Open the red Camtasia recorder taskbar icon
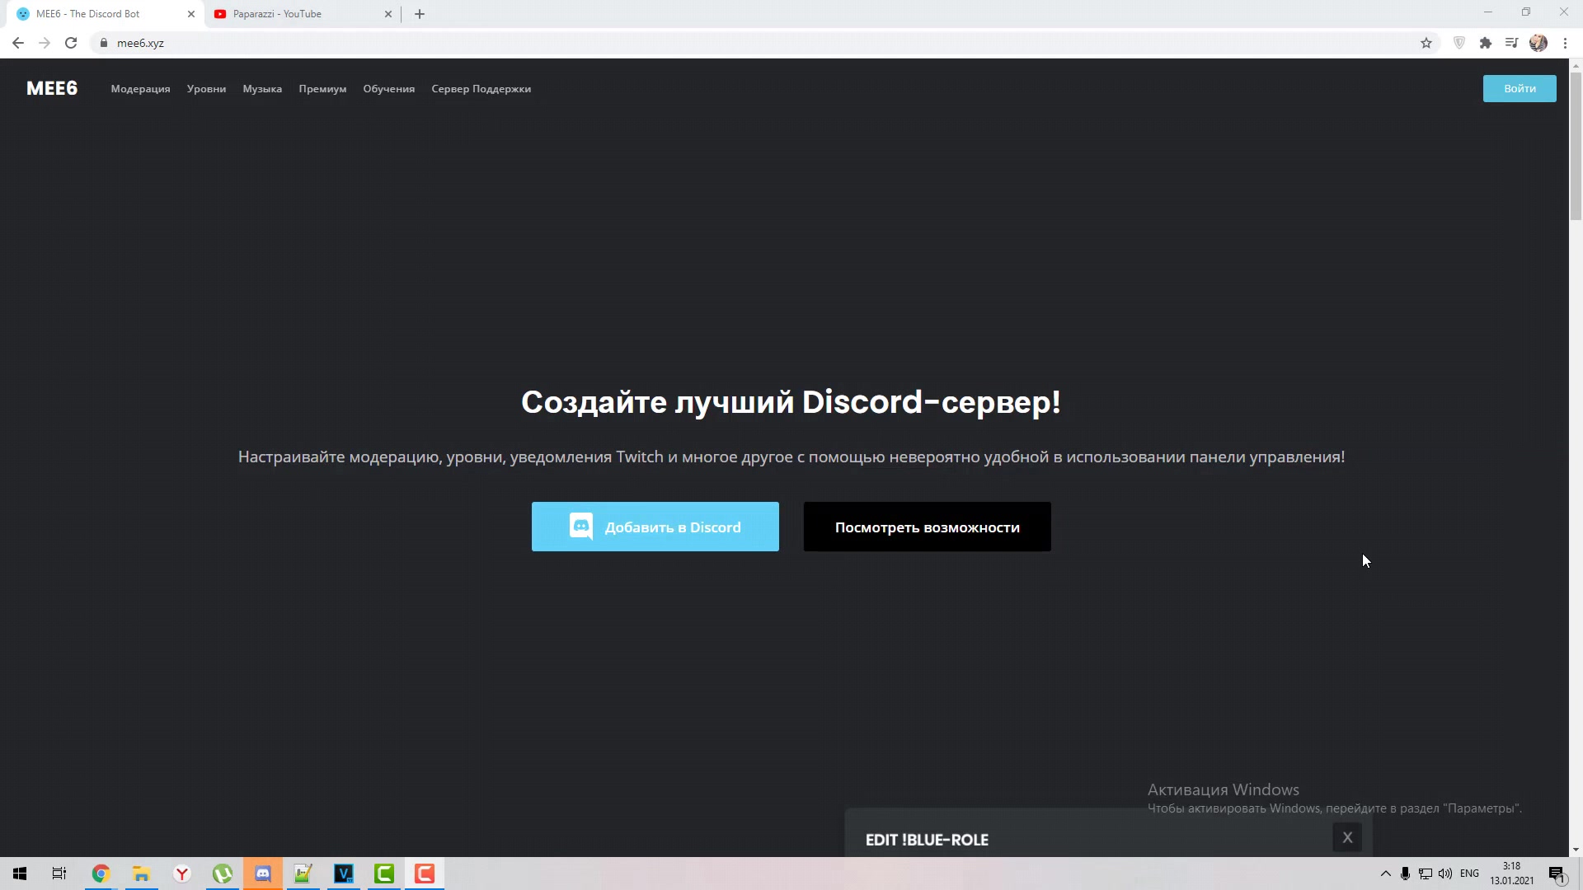 coord(424,874)
